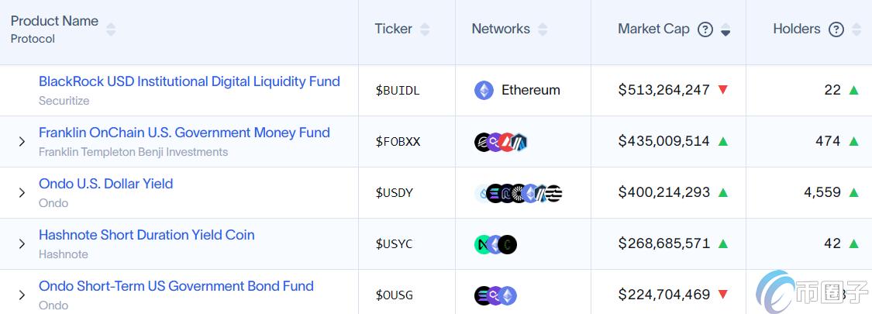Click the Ethereum network icon for BUIDL
The height and width of the screenshot is (314, 872).
[x=484, y=90]
